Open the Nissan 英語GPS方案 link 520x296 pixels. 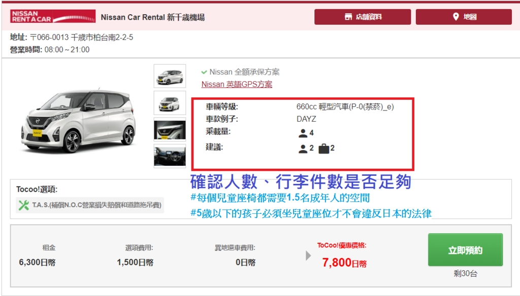(237, 85)
